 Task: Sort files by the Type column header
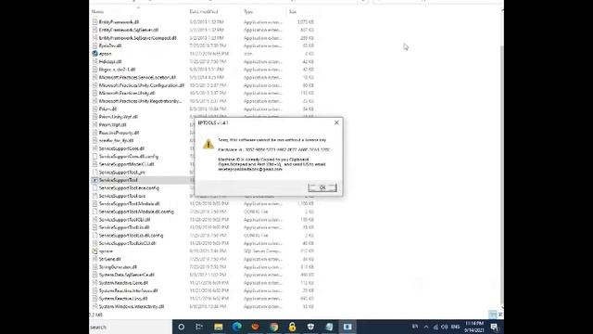(248, 12)
